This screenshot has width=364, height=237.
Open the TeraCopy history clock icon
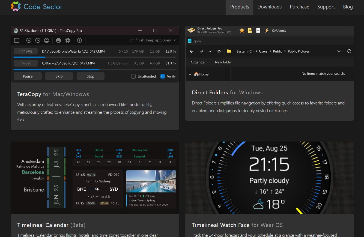(38, 40)
